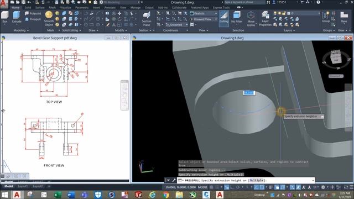Screen dimensions: 354x199
Task: Expand the Solid Editing panel
Action: pos(71,30)
